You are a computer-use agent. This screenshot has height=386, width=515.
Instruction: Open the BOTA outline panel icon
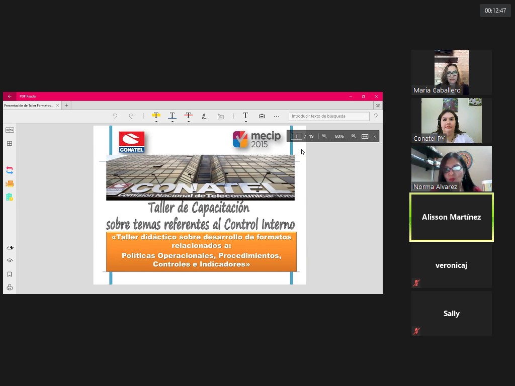click(10, 130)
